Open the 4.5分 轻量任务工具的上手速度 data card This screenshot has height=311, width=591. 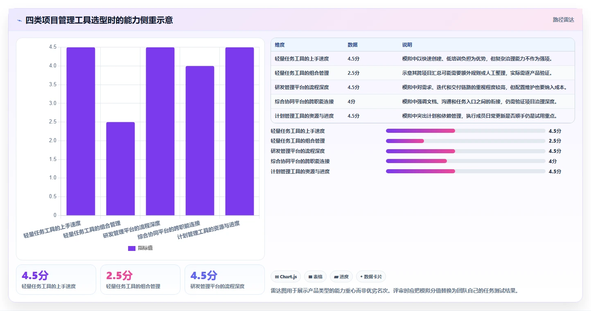point(56,280)
